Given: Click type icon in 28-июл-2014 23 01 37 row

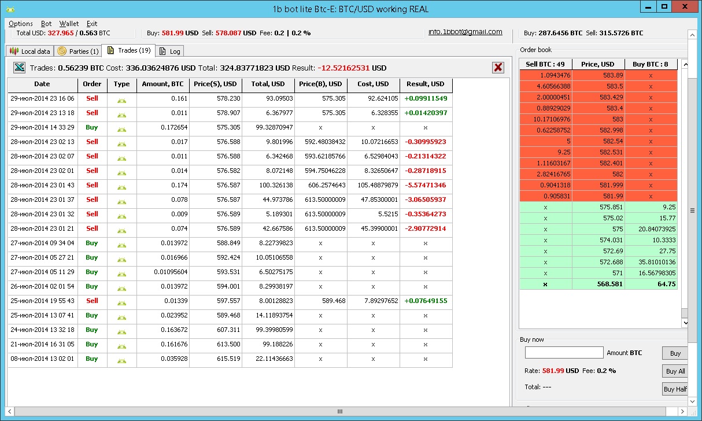Looking at the screenshot, I should coord(121,201).
